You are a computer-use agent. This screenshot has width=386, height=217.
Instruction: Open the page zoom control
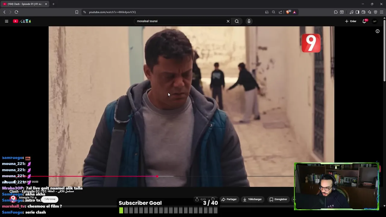pos(274,12)
